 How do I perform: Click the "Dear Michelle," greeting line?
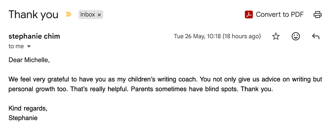click(29, 60)
